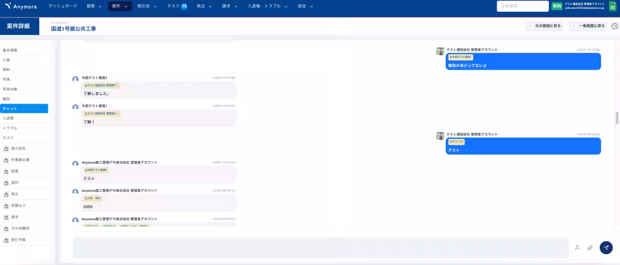Image resolution: width=620 pixels, height=265 pixels.
Task: Click the lock icon beside 実行予算
Action: [x=6, y=240]
